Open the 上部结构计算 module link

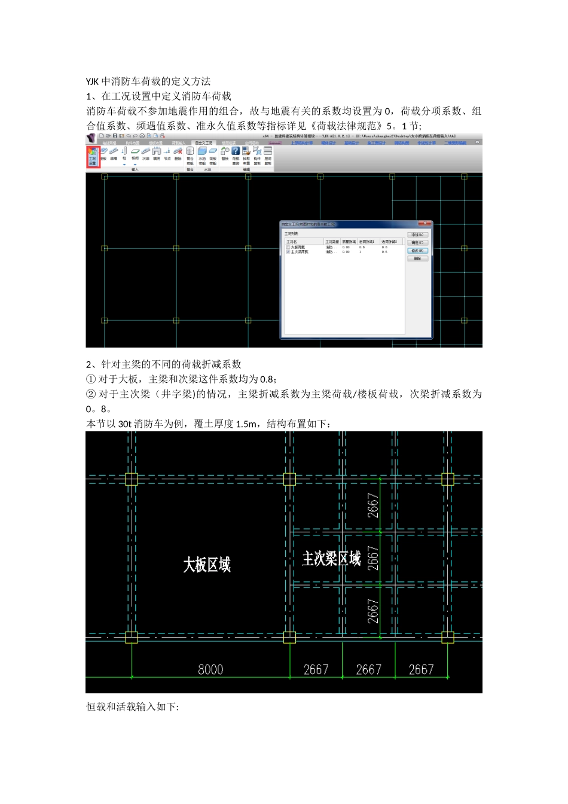coord(302,143)
